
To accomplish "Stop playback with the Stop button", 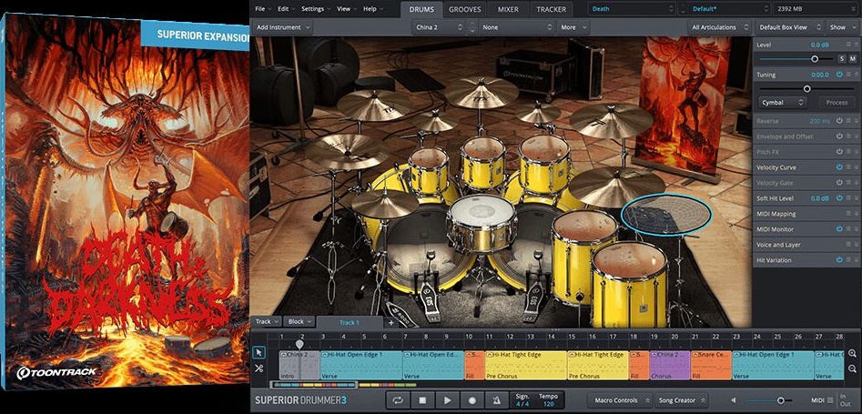I will tap(422, 400).
